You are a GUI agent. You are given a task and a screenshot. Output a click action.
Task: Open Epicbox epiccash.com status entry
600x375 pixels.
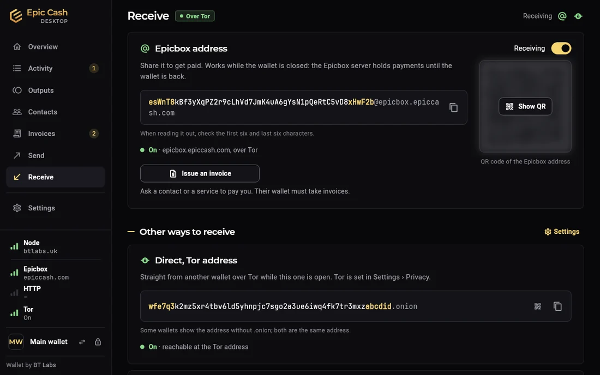click(56, 273)
